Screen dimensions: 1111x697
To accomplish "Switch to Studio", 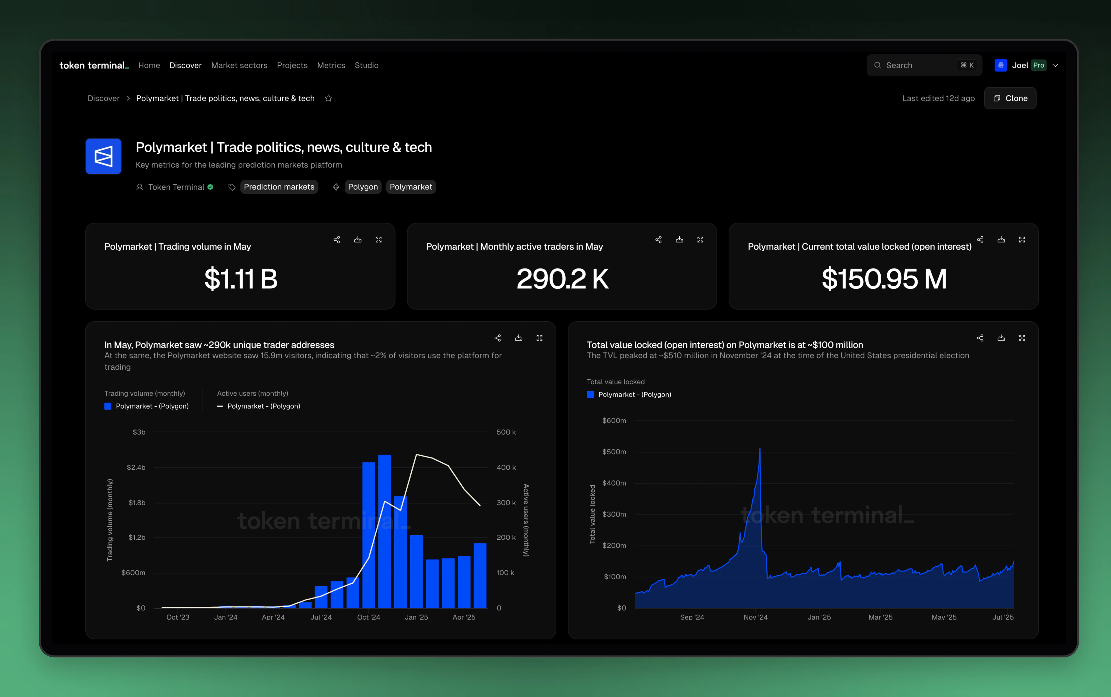I will tap(367, 65).
